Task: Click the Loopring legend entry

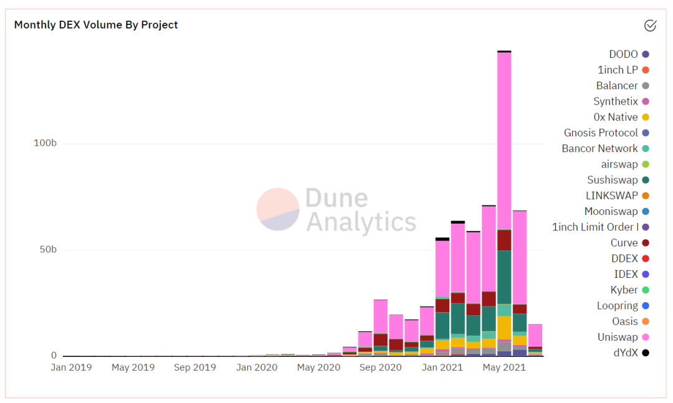Action: [x=616, y=306]
